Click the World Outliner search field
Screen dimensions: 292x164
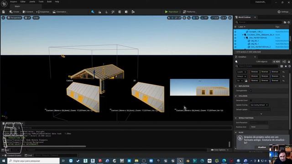(x=259, y=22)
